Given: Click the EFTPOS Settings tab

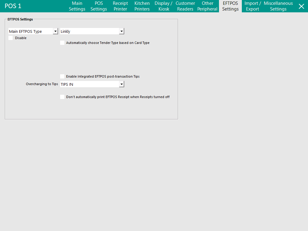Looking at the screenshot, I should click(230, 6).
